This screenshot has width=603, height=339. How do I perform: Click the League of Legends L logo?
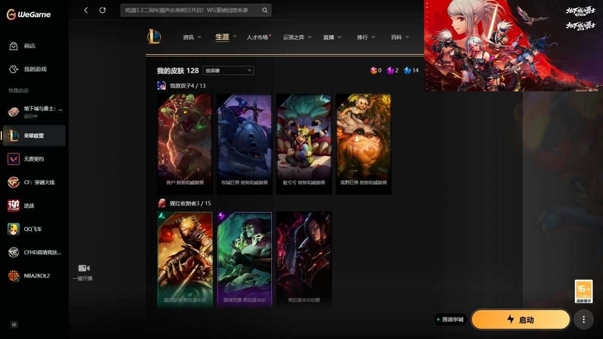[154, 37]
